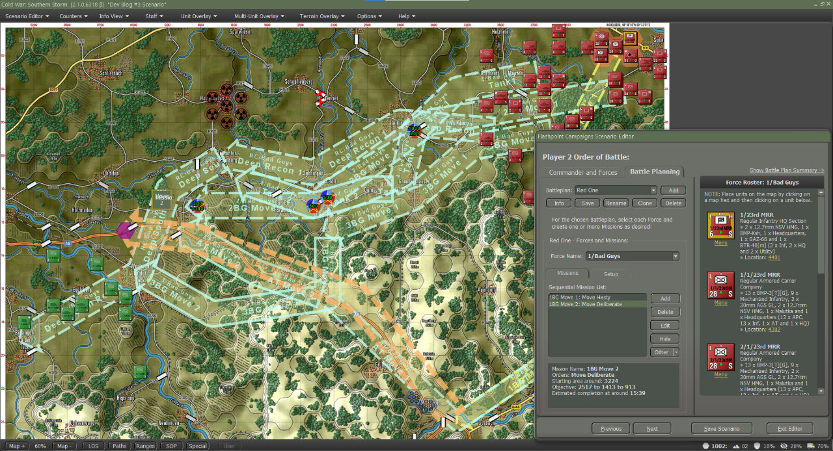Switch to the Commander and Forces tab

[582, 172]
